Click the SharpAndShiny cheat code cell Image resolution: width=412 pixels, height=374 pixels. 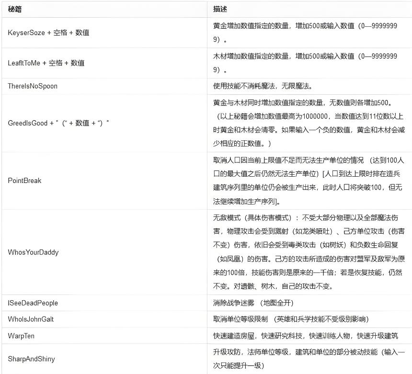(31, 359)
